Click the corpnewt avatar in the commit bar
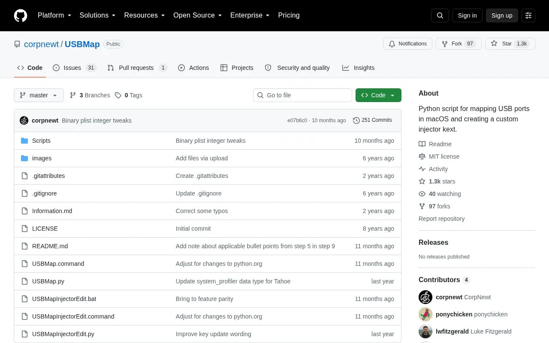 24,120
